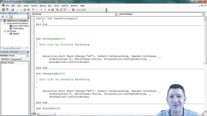Open Find with the binoculars icon
Image resolution: width=207 pixels, height=116 pixels.
(x=28, y=10)
